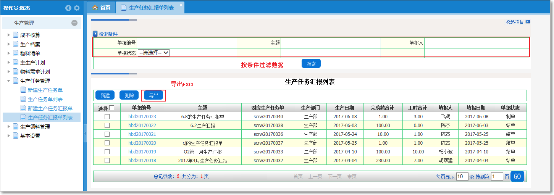Expand the 主生产计划 tree node

(x=9, y=63)
